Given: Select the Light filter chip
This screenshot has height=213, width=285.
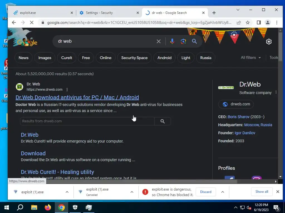Looking at the screenshot, I should [x=186, y=58].
